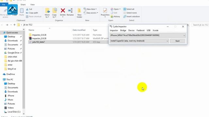
Task: Click the forward navigation arrow
Action: pos(7,25)
